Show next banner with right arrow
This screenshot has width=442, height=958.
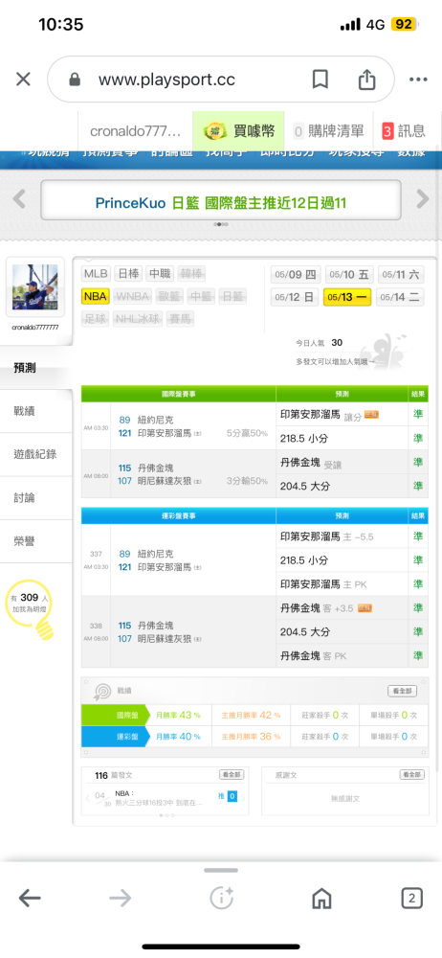(x=423, y=198)
